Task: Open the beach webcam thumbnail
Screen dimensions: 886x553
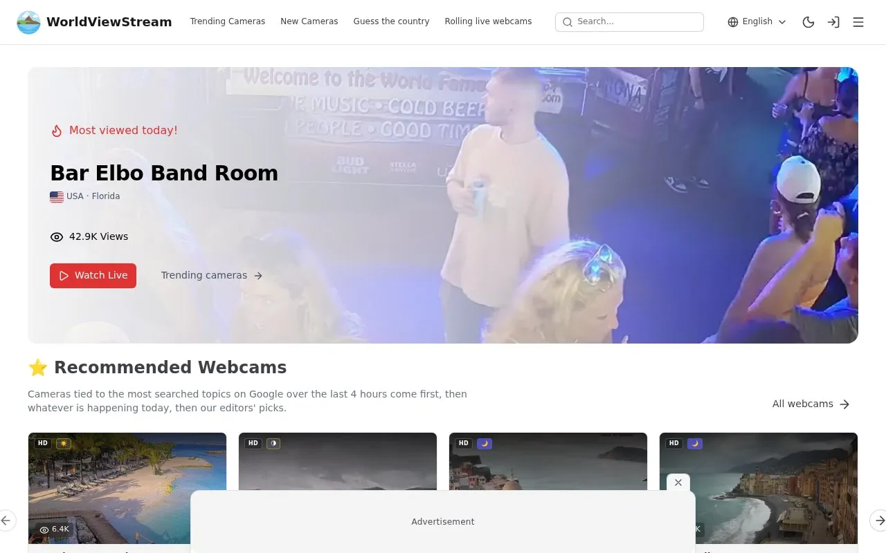Action: [127, 488]
